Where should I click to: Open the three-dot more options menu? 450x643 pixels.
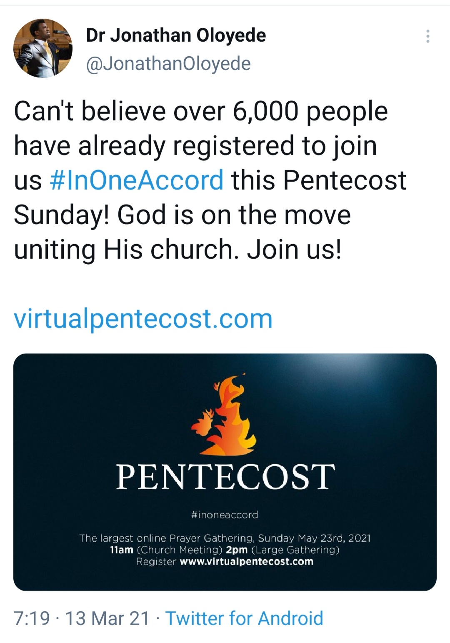427,36
